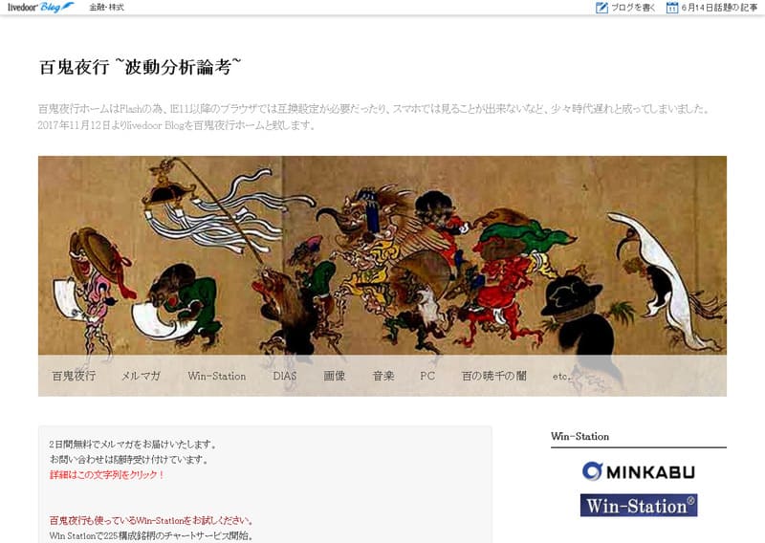This screenshot has width=765, height=543.
Task: Select the 百鬼夜行 menu item
Action: click(74, 376)
